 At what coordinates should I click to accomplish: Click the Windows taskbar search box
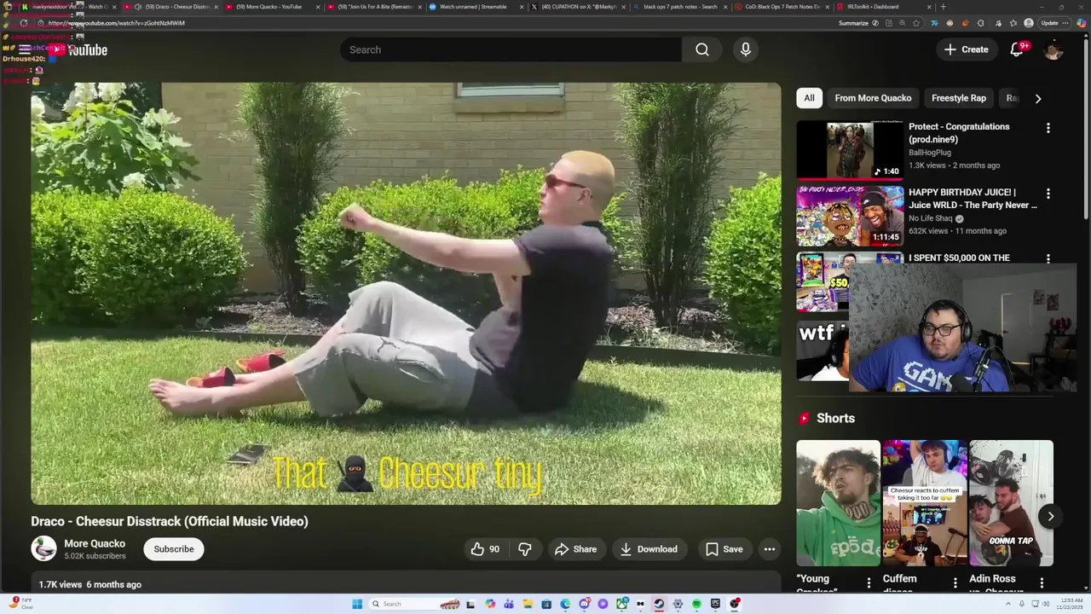click(x=413, y=604)
